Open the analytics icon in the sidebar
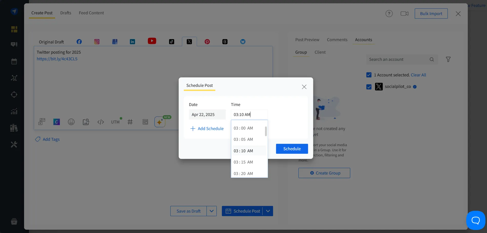The width and height of the screenshot is (487, 233). click(x=14, y=111)
